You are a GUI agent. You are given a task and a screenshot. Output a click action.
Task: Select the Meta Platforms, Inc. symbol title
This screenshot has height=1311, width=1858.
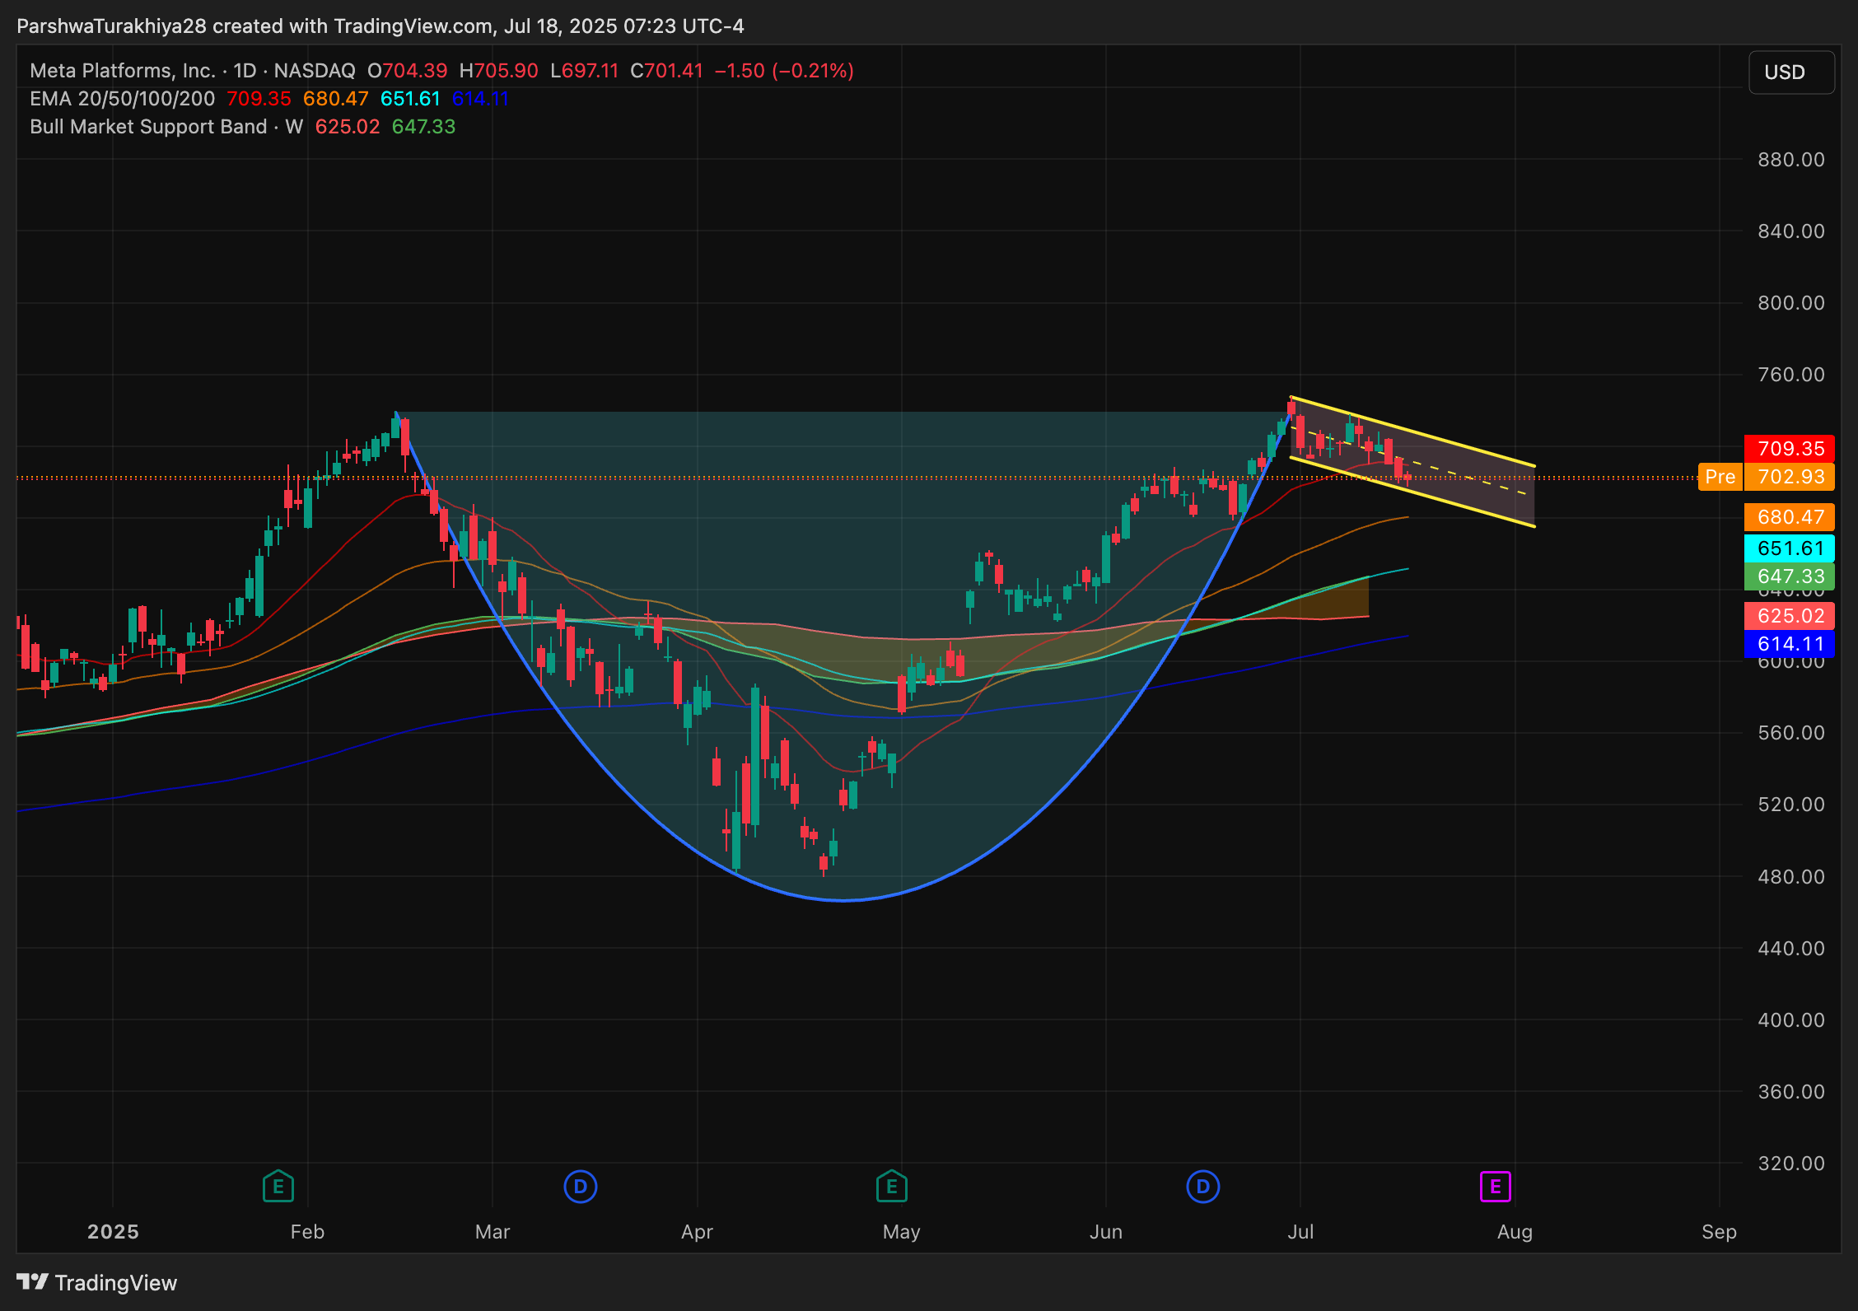coord(123,71)
